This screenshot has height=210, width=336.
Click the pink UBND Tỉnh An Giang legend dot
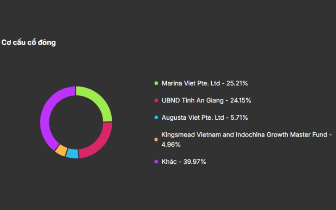pyautogui.click(x=156, y=100)
